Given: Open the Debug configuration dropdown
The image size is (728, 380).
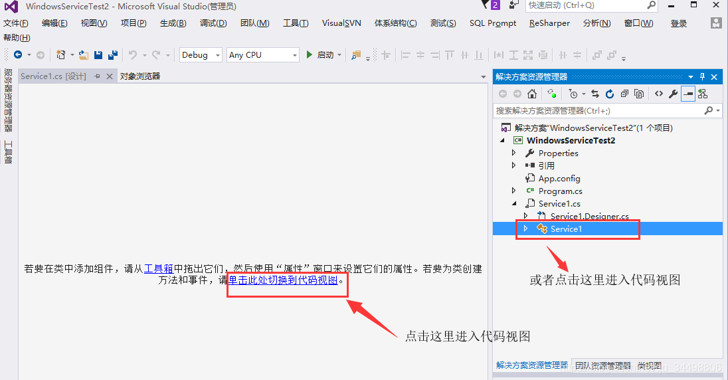Looking at the screenshot, I should tap(217, 55).
